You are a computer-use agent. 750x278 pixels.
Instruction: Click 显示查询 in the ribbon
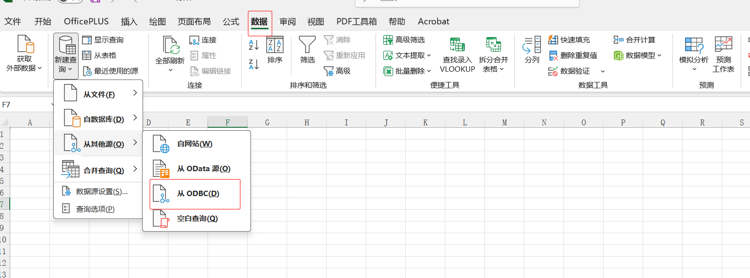click(103, 40)
